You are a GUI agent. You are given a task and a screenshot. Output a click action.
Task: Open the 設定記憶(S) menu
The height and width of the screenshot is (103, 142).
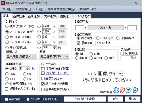tap(24, 9)
